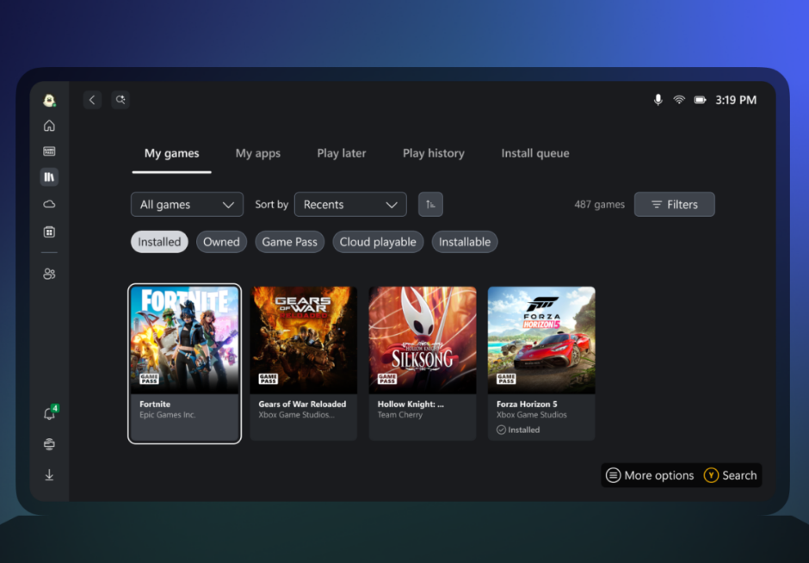Screen dimensions: 809x563
Task: Select the Gears of War Reloaded cover
Action: [x=303, y=340]
